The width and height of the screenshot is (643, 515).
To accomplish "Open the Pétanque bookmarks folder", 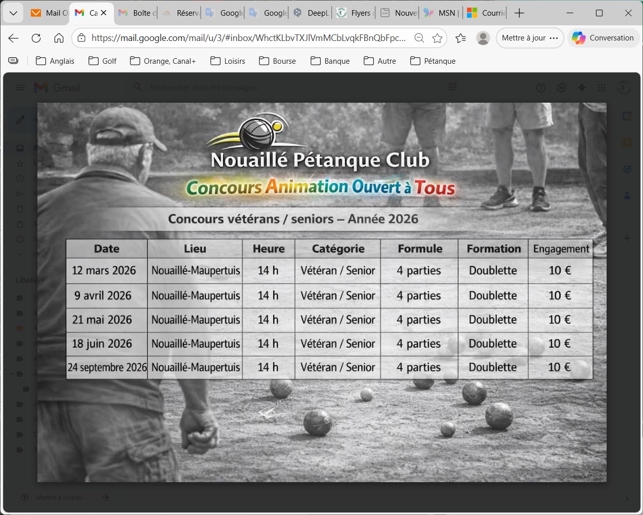I will [433, 61].
